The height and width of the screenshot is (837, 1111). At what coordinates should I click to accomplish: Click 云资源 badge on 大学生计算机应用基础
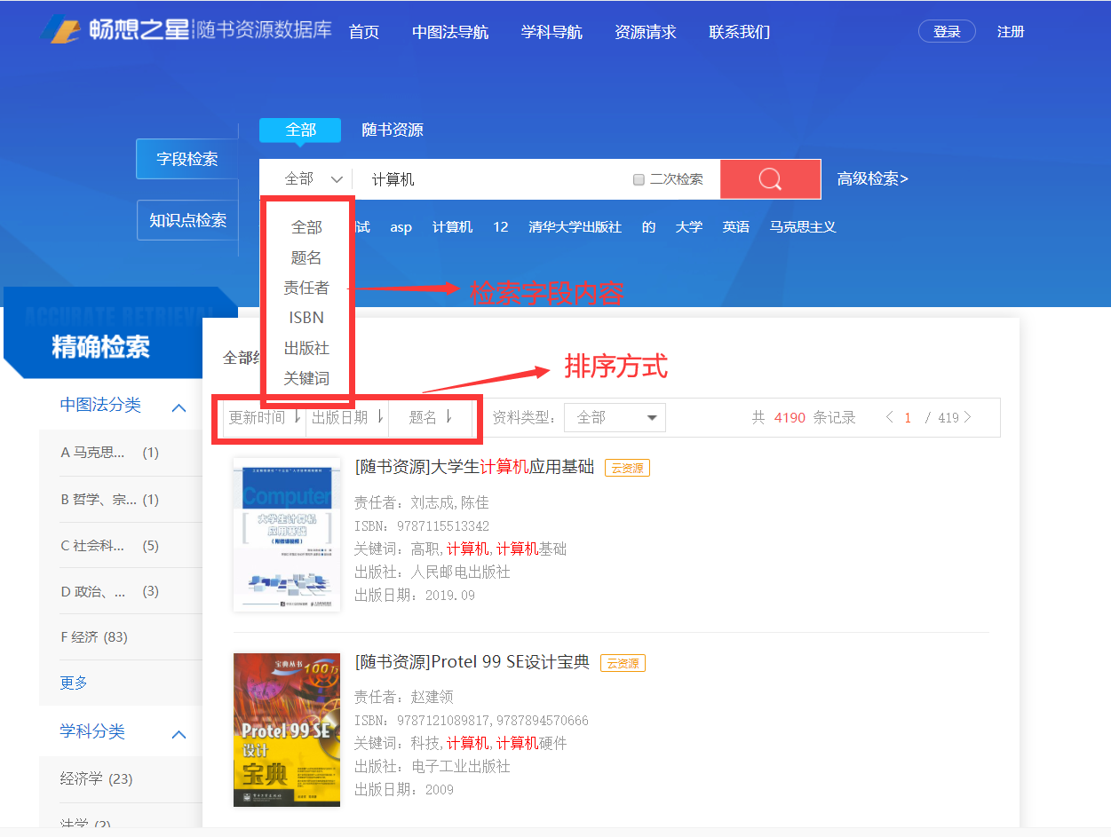coord(627,468)
